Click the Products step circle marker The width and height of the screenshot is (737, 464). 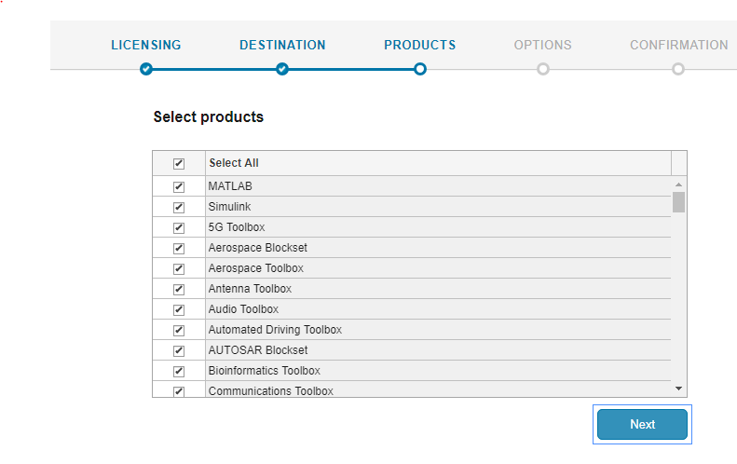point(420,69)
